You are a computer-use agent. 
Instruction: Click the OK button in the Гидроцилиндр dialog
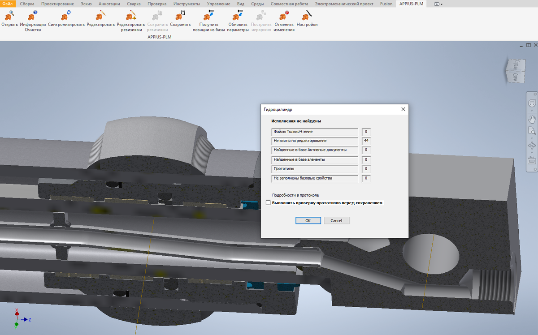click(x=308, y=220)
